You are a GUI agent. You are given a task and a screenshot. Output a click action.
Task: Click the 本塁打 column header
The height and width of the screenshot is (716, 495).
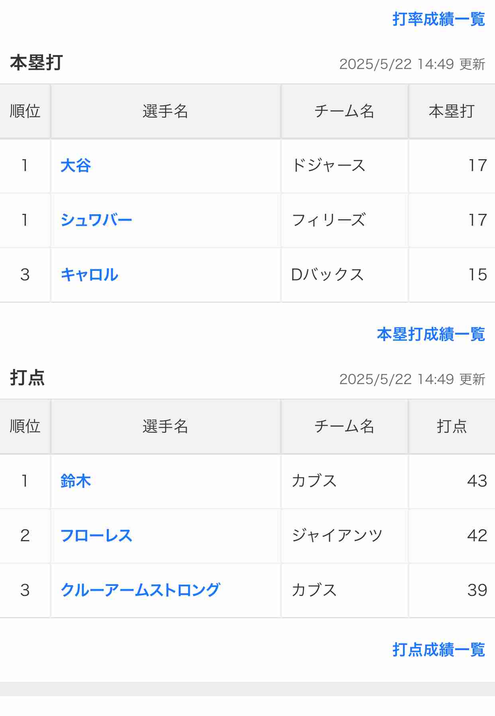click(452, 111)
